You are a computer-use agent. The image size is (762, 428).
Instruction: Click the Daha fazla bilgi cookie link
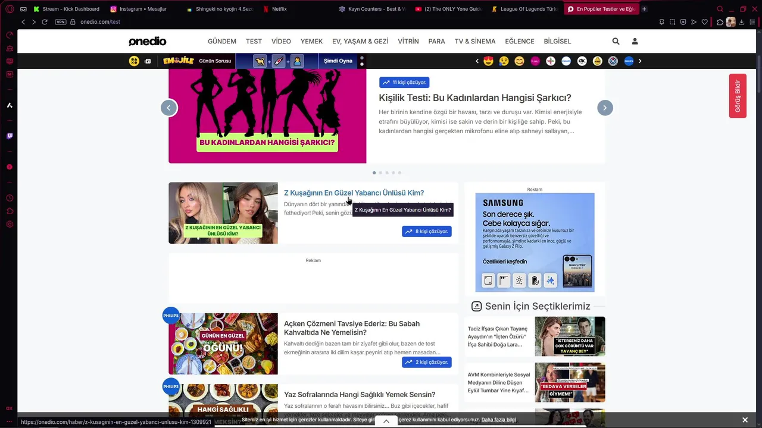[x=499, y=420]
